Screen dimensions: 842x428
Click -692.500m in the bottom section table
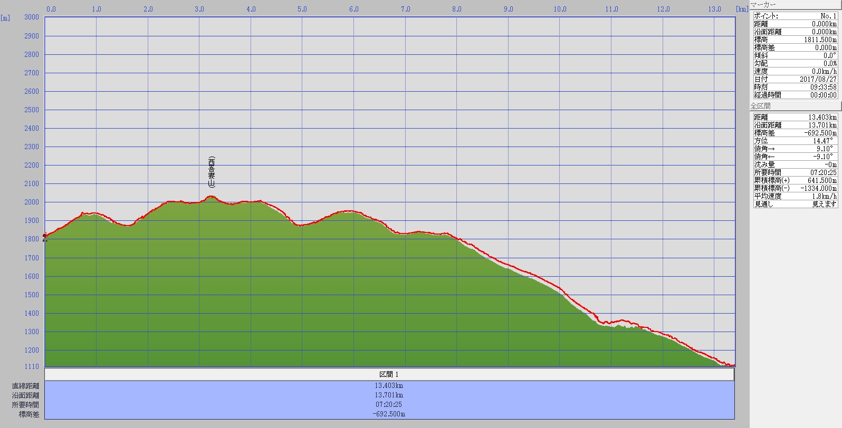[x=389, y=414]
